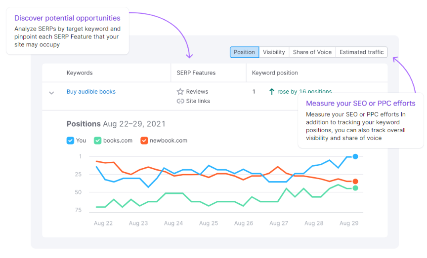Switch to Estimated traffic tab
The width and height of the screenshot is (427, 258).
(361, 52)
